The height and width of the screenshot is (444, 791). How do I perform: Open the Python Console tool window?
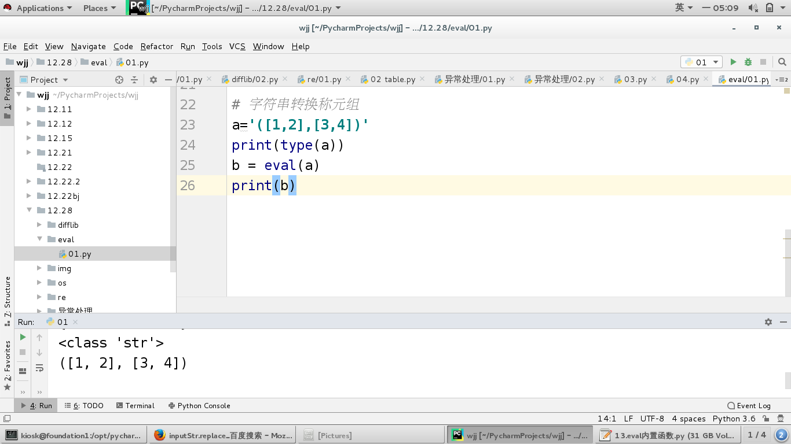(x=199, y=405)
